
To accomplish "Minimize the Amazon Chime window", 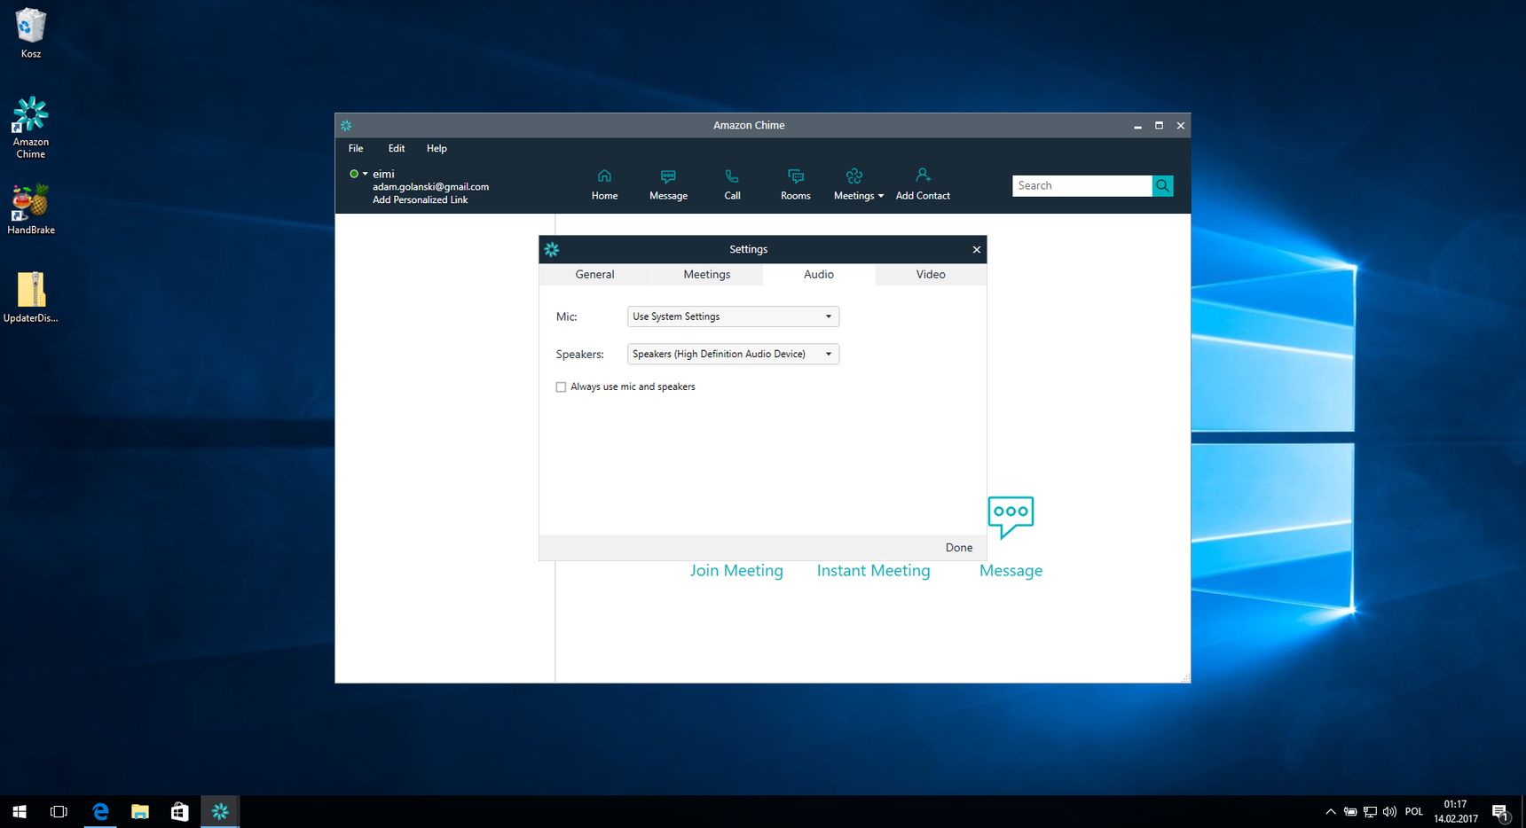I will (x=1137, y=126).
